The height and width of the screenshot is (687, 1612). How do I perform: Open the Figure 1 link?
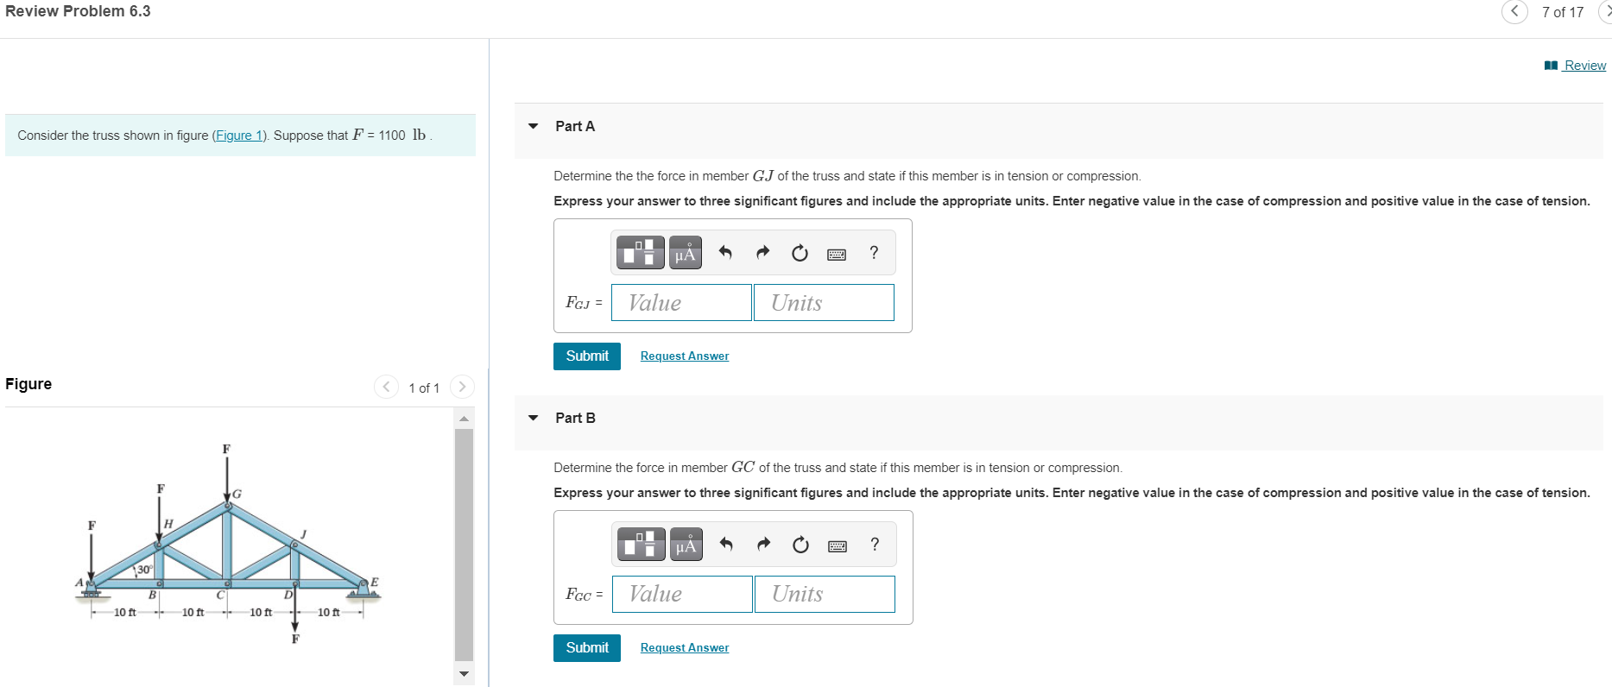(x=238, y=136)
